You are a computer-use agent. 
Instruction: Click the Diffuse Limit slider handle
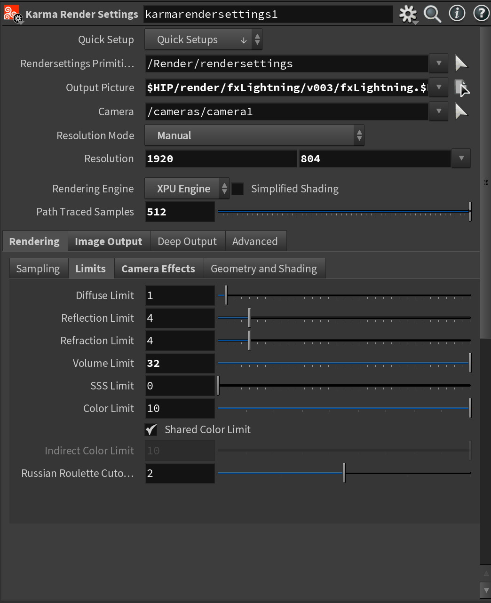[226, 295]
